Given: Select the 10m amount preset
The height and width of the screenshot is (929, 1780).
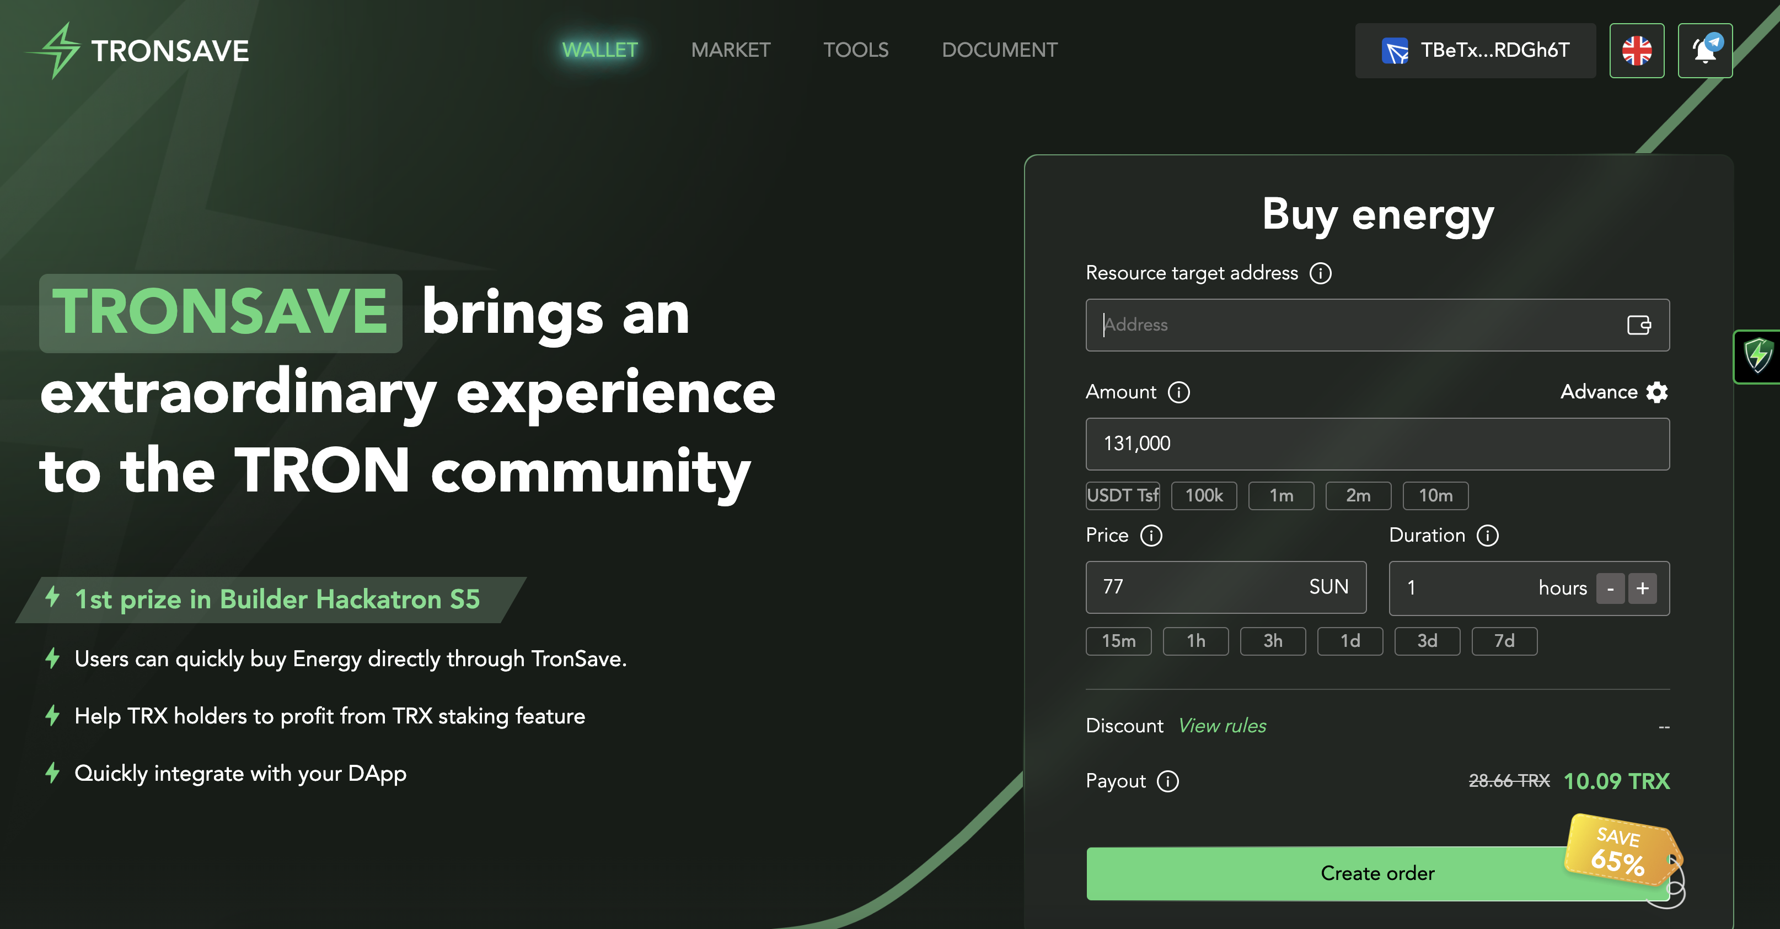Looking at the screenshot, I should click(x=1435, y=495).
